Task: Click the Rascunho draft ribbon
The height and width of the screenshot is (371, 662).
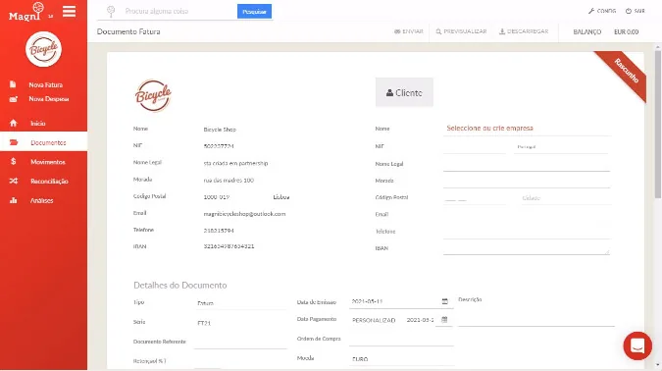Action: (x=625, y=73)
